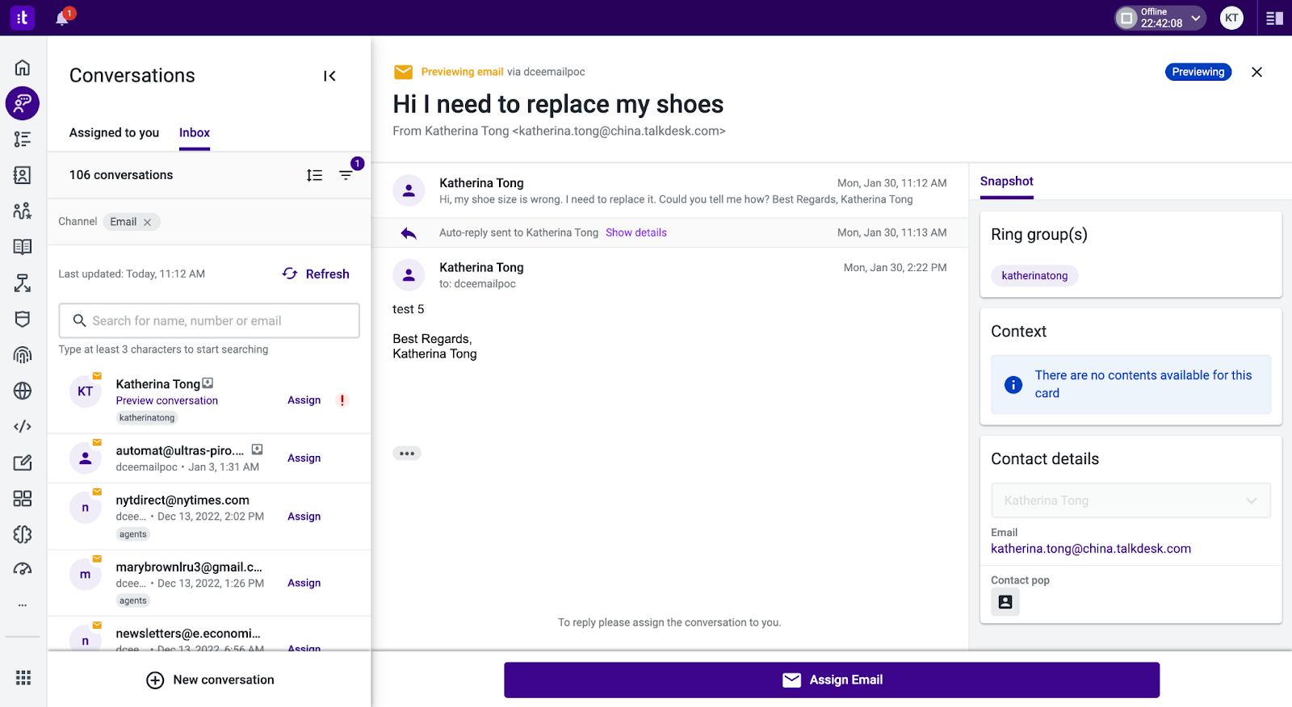Click the katherina.tong email link in Contact details
Image resolution: width=1292 pixels, height=707 pixels.
(x=1091, y=549)
